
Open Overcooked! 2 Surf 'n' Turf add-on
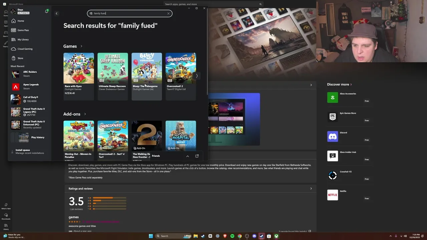(x=113, y=140)
